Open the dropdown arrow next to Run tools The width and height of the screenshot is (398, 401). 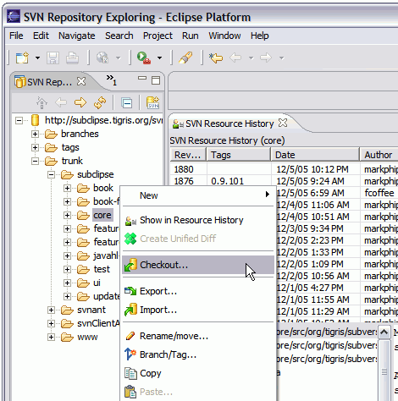click(159, 58)
